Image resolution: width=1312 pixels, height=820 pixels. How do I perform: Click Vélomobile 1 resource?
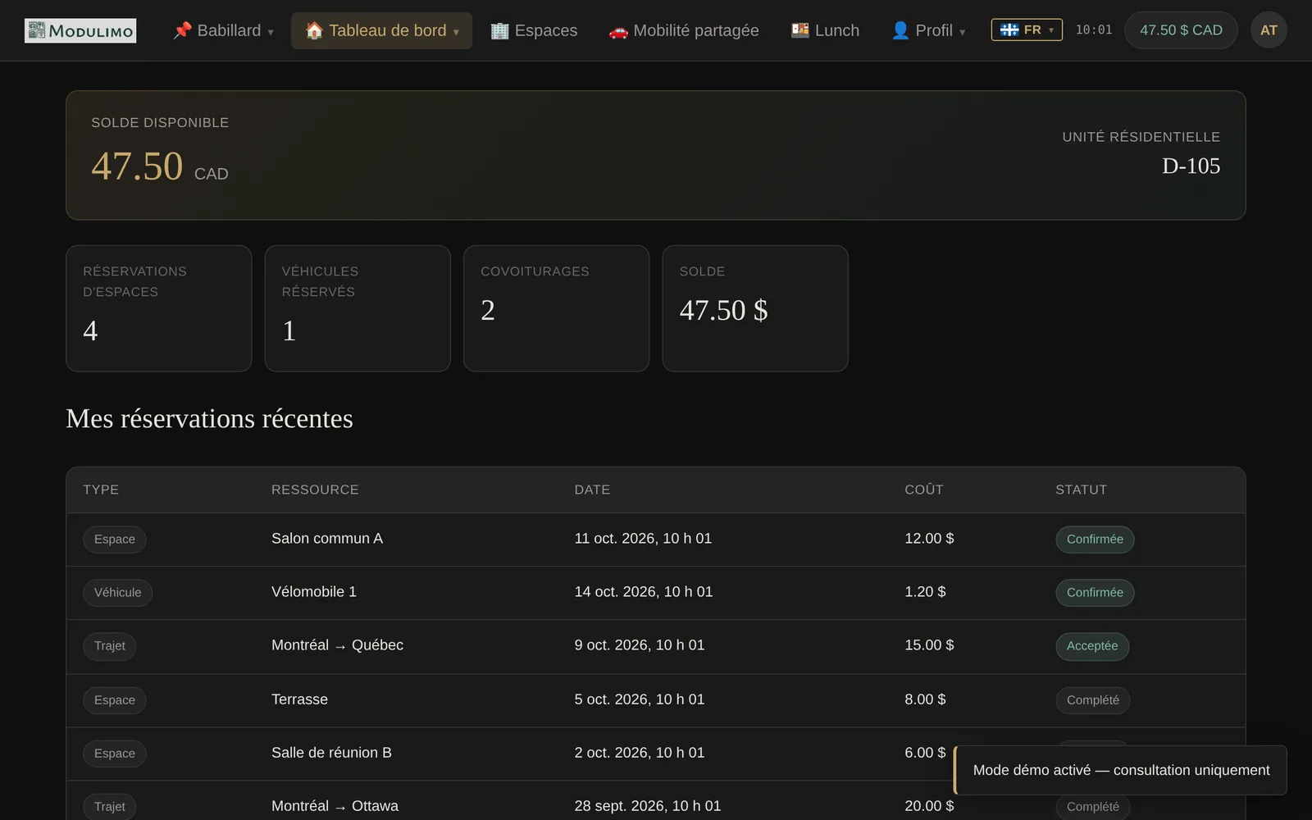pyautogui.click(x=314, y=592)
